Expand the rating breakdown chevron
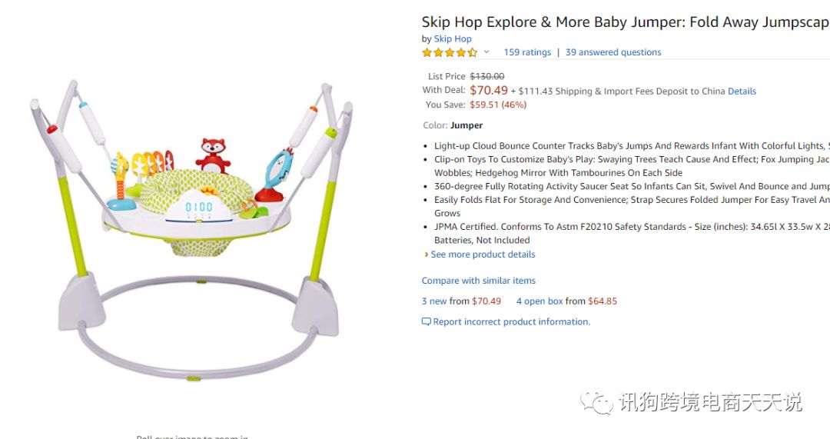830x439 pixels. click(x=486, y=52)
